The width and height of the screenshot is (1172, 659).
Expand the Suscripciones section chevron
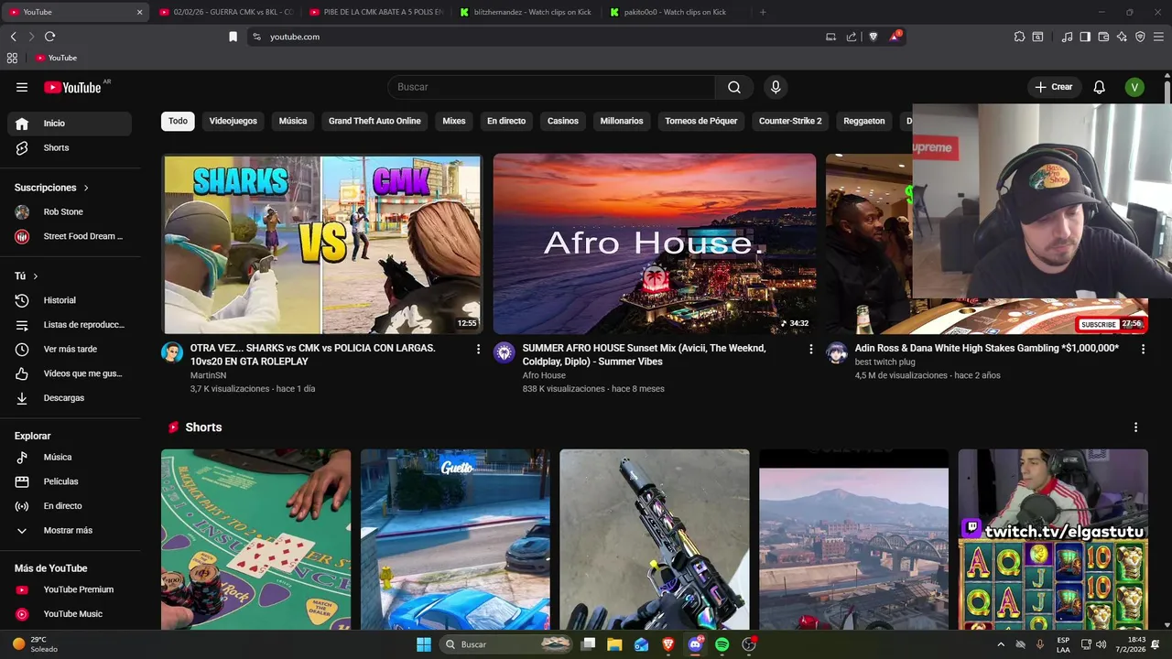click(86, 188)
